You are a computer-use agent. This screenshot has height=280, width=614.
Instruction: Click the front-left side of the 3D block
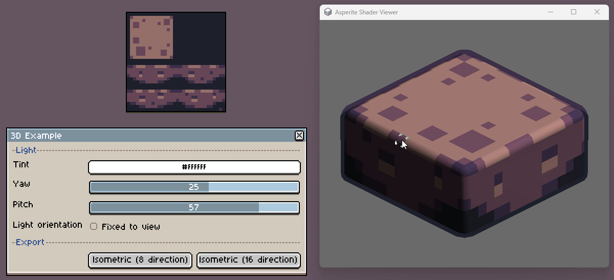[x=399, y=189]
